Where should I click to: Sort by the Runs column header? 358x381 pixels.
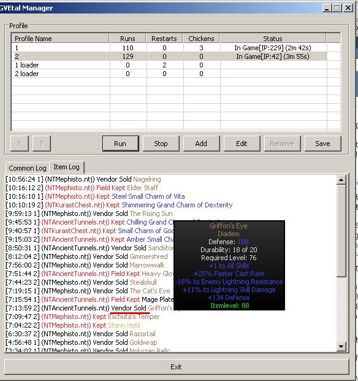128,39
